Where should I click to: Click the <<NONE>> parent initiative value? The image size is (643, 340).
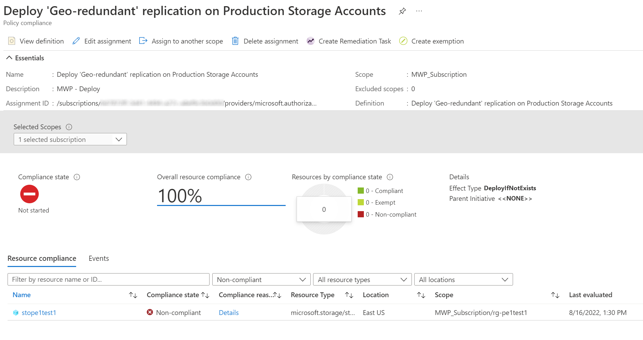point(515,198)
